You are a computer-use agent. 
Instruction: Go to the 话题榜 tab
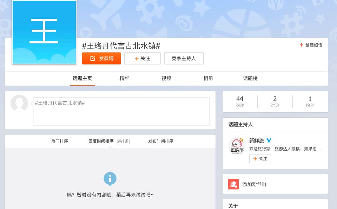click(x=250, y=78)
